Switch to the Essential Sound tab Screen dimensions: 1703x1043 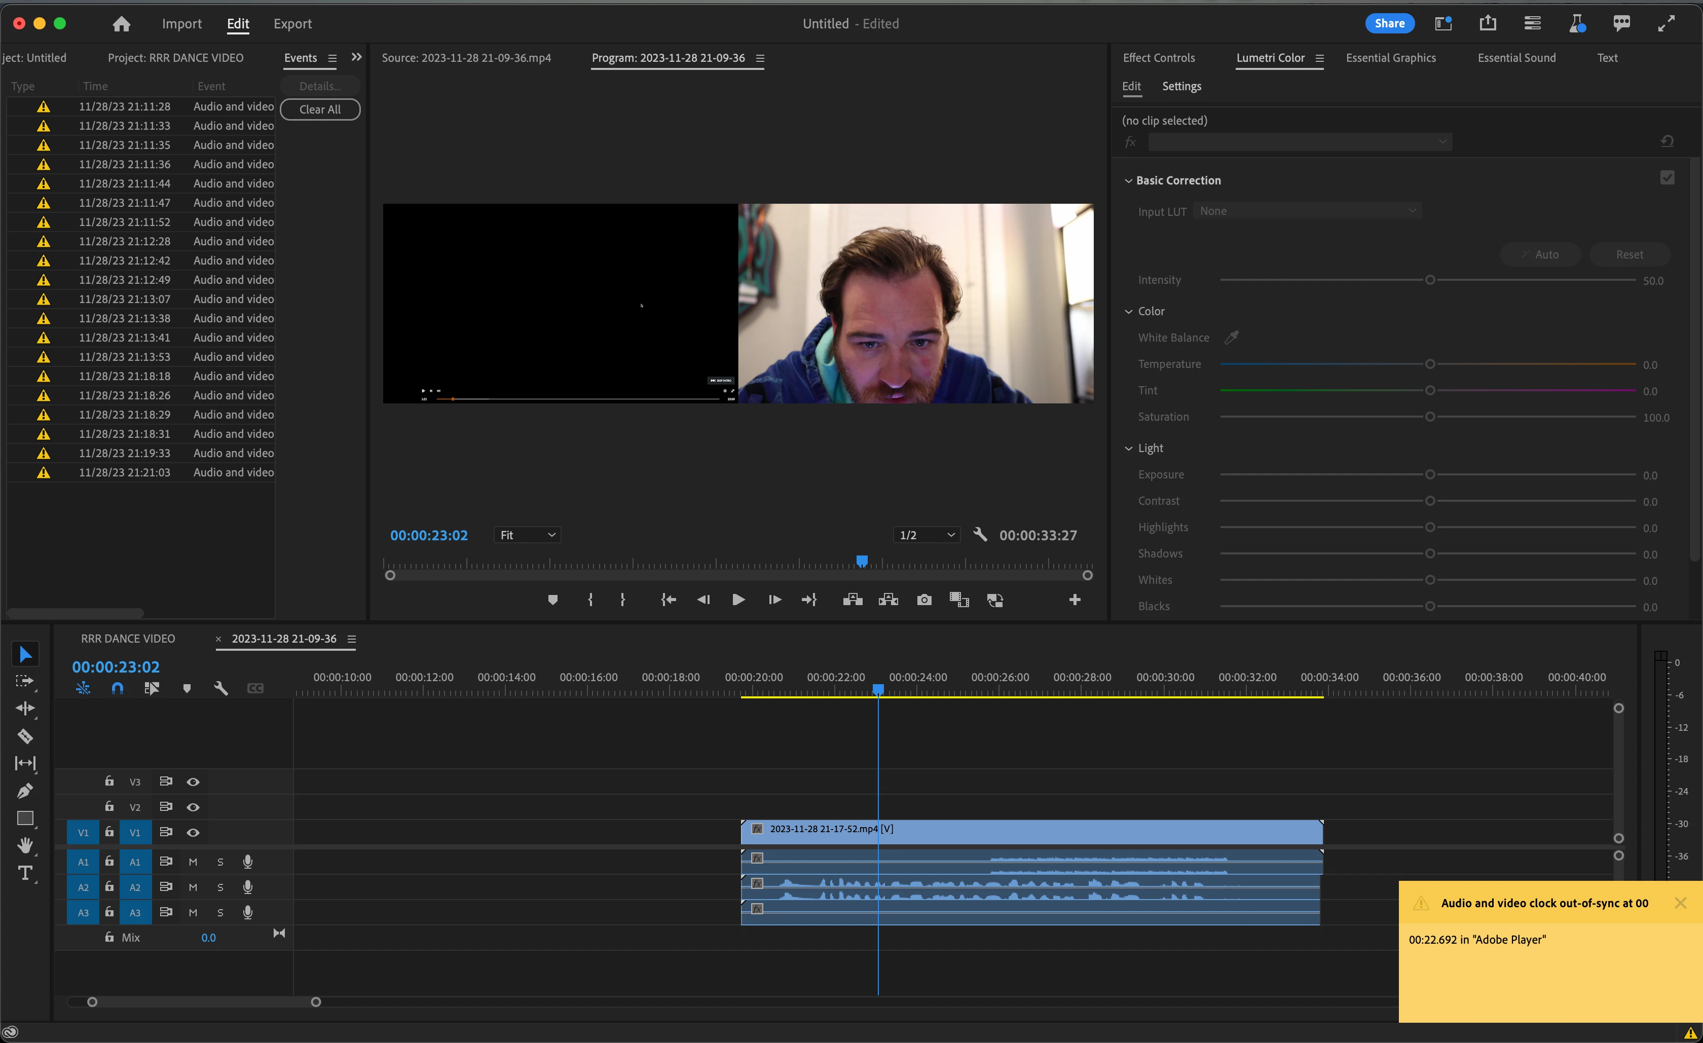click(1516, 58)
